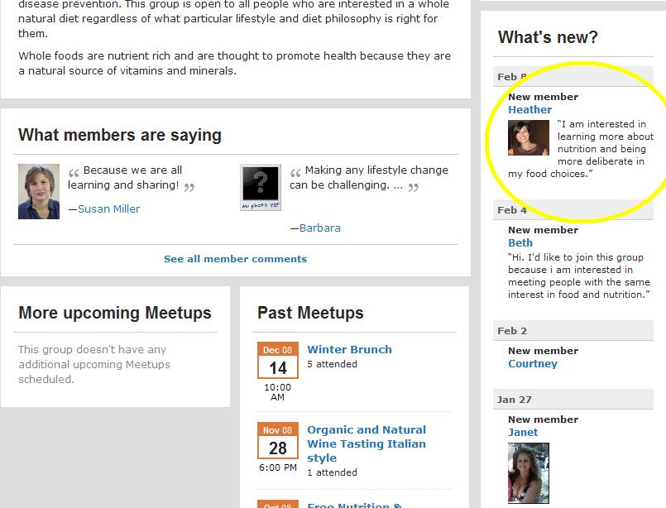See all member comments
This screenshot has height=508, width=666.
[235, 259]
